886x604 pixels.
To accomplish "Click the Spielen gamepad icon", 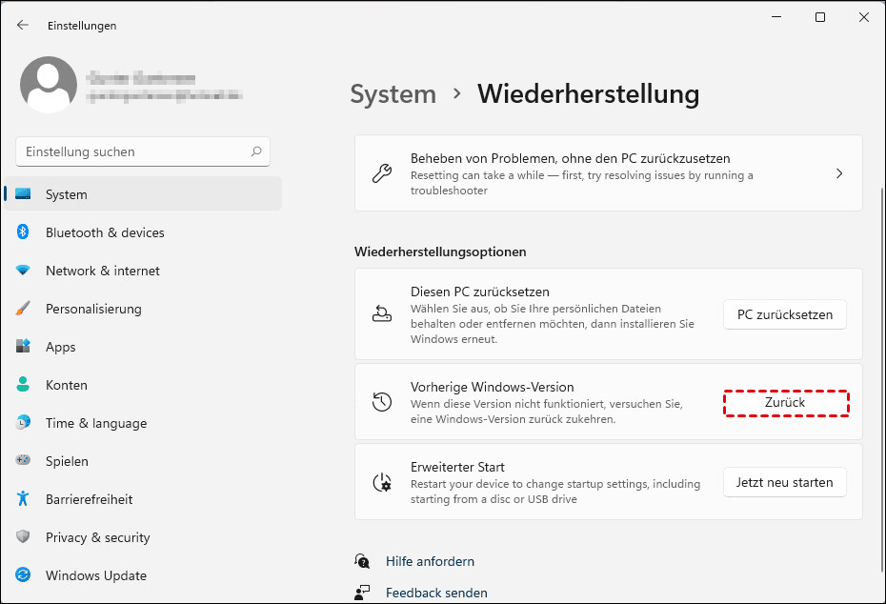I will [x=23, y=460].
